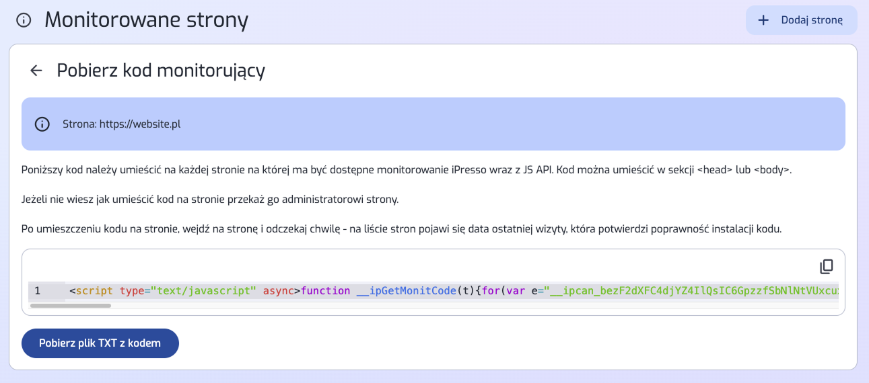Viewport: 869px width, 383px height.
Task: Click the paragraph beginning Po umieszczeniu kodu
Action: [402, 229]
